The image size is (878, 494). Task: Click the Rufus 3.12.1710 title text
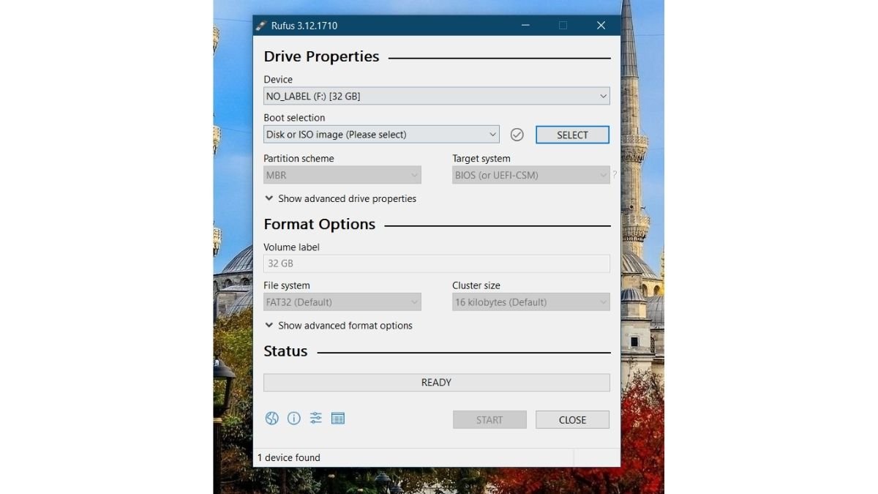click(x=304, y=26)
